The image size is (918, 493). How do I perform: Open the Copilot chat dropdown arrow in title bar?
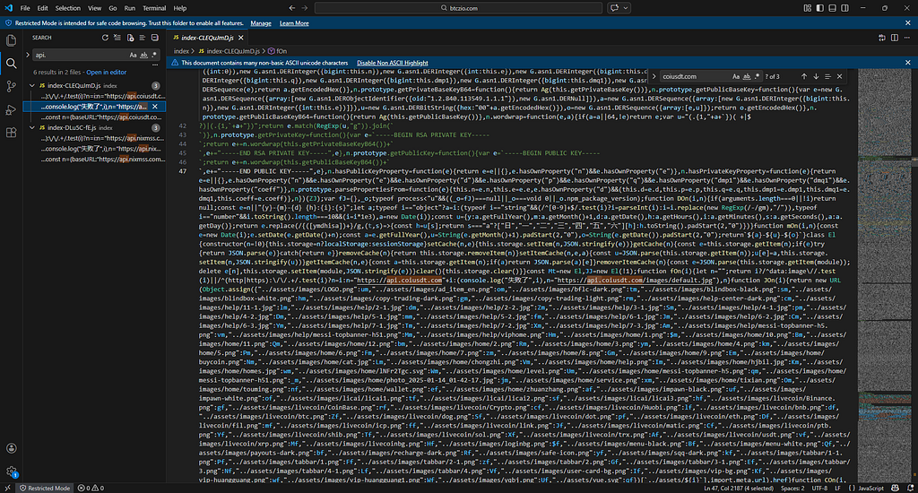pos(626,8)
